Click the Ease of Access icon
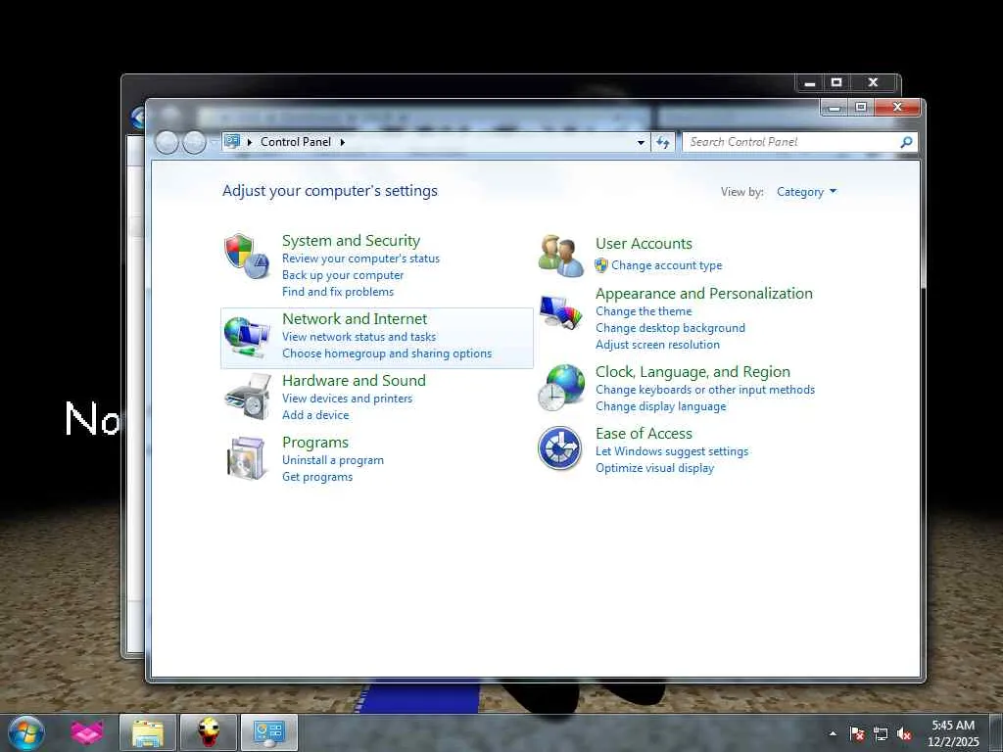 click(559, 448)
